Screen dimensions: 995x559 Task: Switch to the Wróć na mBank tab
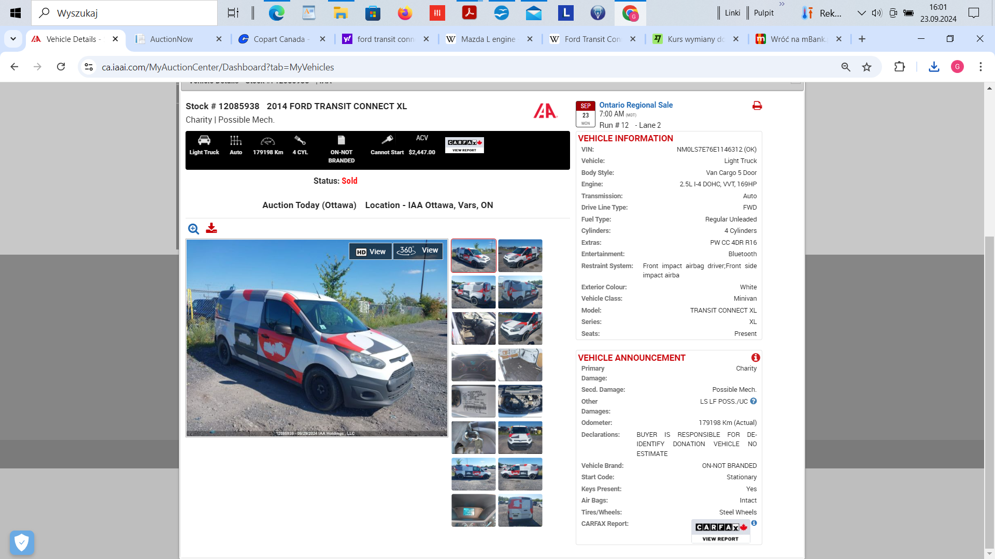point(799,39)
